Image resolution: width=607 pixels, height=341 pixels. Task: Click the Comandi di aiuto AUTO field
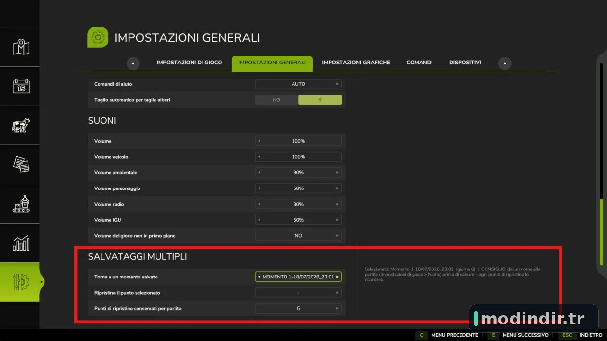pos(298,84)
